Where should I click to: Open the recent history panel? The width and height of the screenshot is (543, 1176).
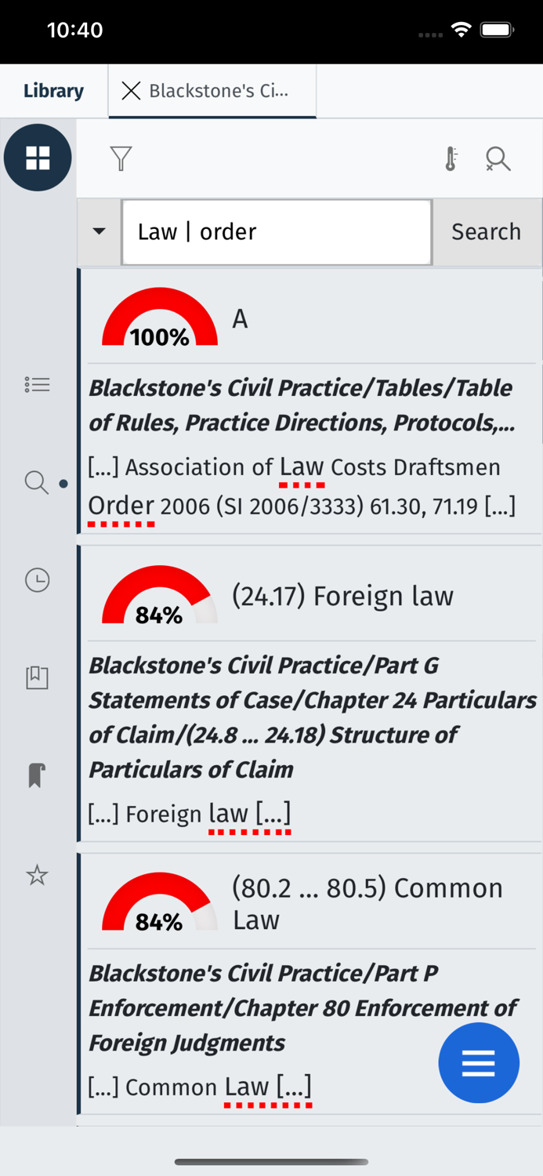pos(37,581)
